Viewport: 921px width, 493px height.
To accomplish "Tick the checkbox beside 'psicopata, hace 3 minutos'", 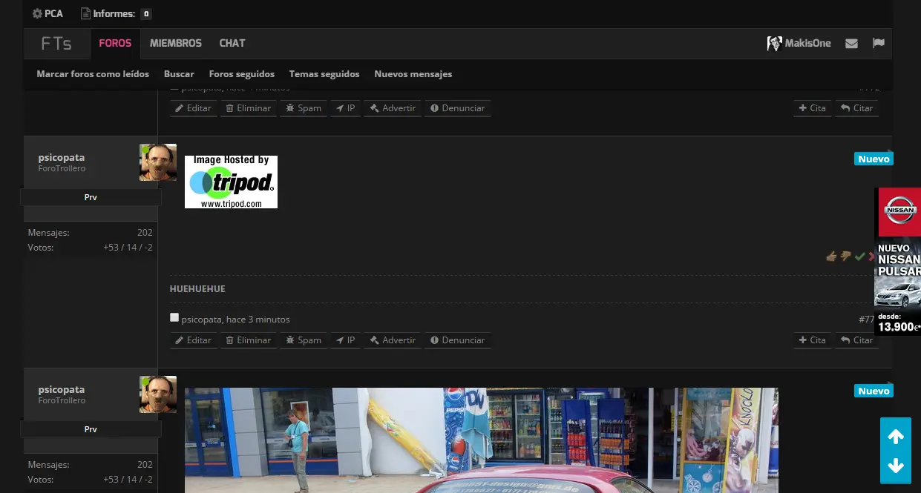I will coord(174,317).
